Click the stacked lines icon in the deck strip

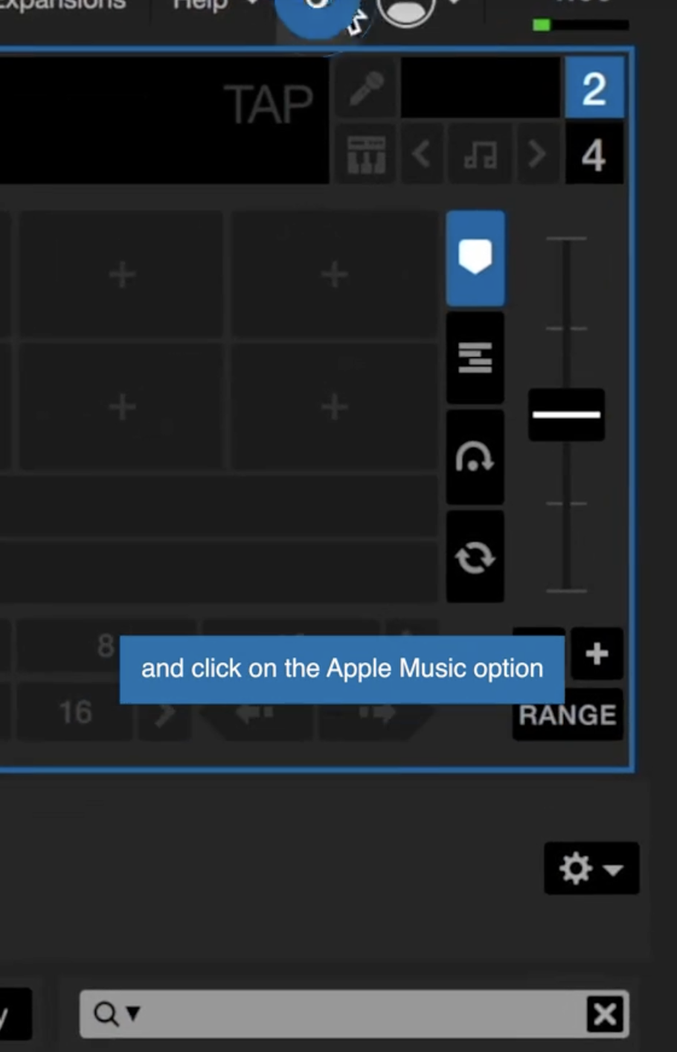click(x=475, y=358)
